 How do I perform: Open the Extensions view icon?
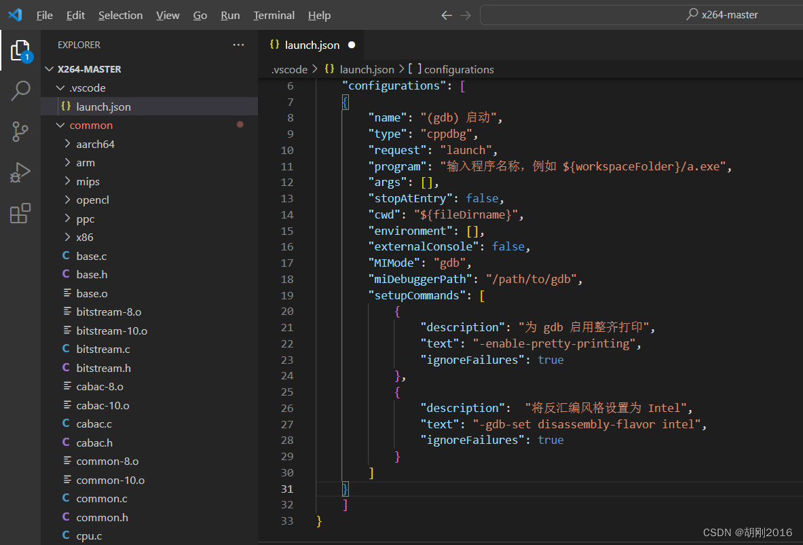[x=20, y=213]
